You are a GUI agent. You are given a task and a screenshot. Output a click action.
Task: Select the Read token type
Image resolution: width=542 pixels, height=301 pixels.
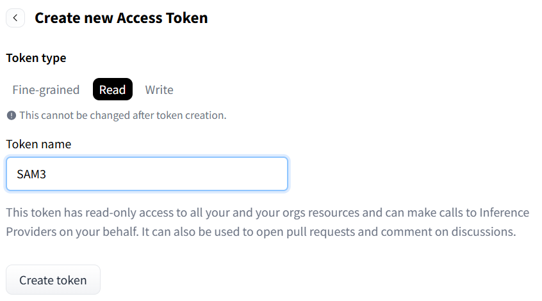tap(113, 90)
